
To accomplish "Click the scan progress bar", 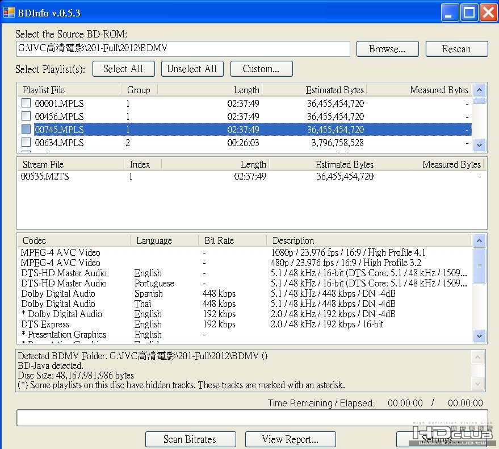I will 252,418.
